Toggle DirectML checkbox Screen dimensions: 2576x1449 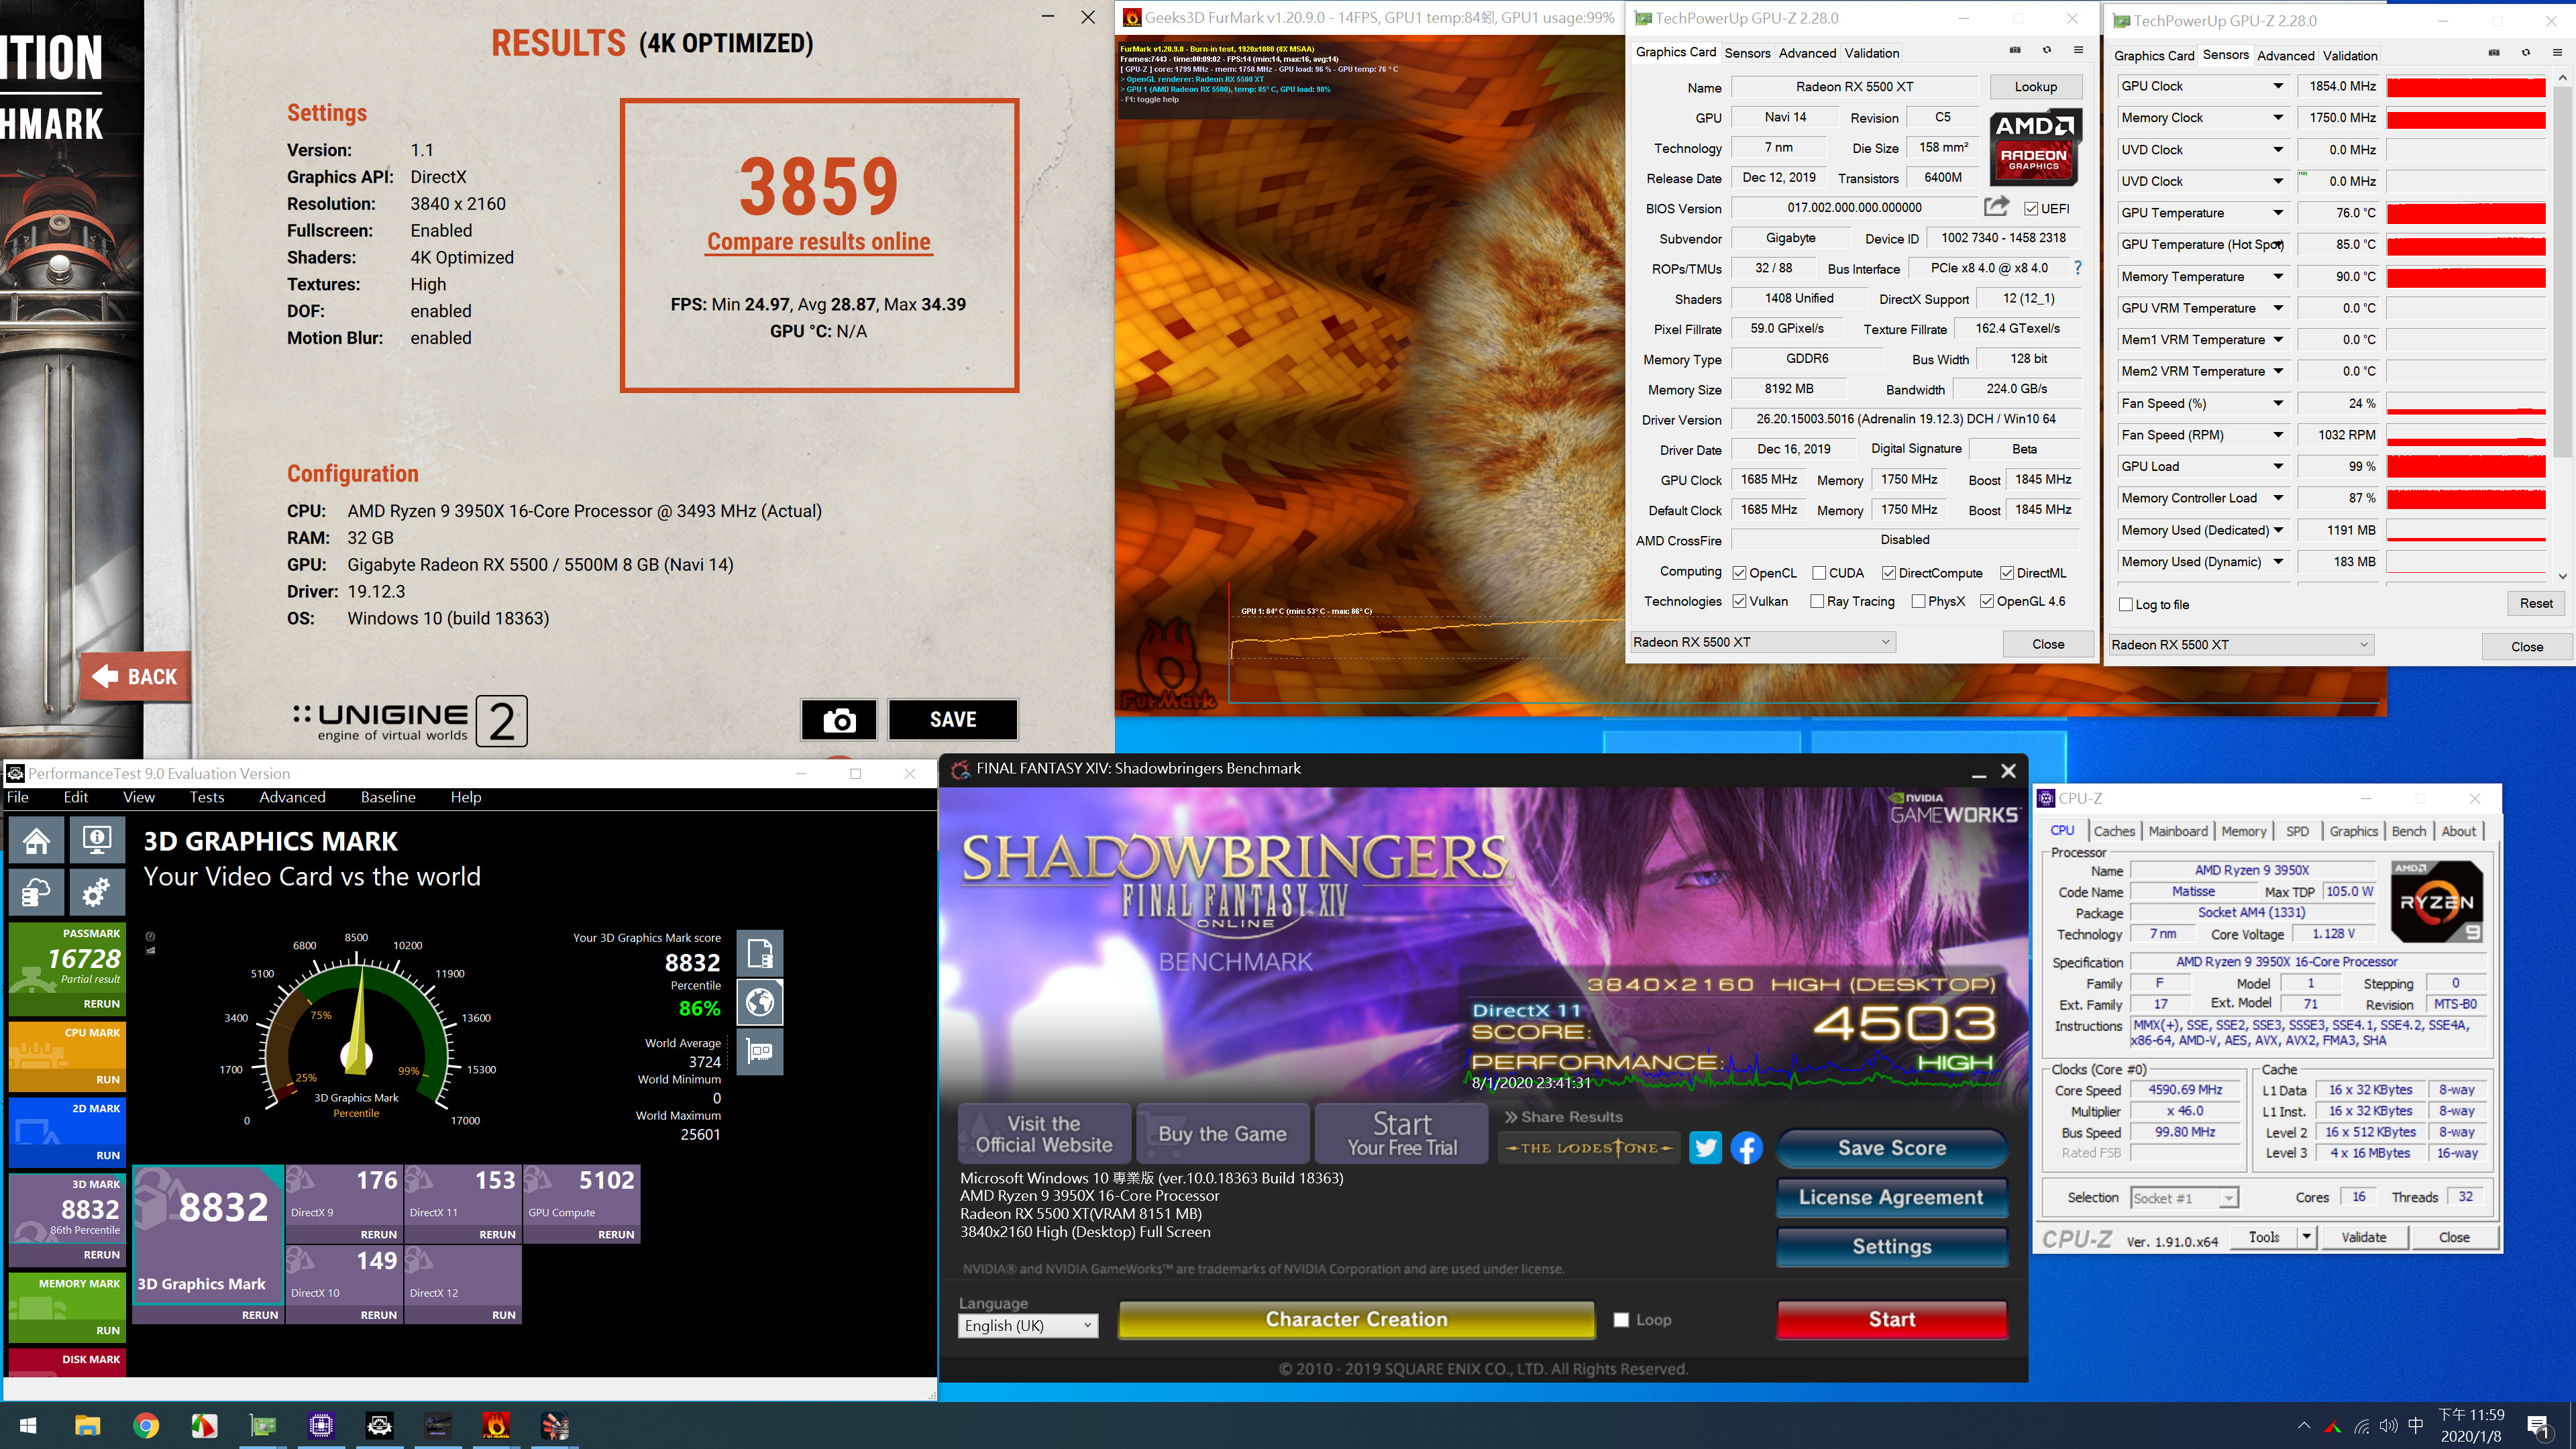[x=2007, y=573]
